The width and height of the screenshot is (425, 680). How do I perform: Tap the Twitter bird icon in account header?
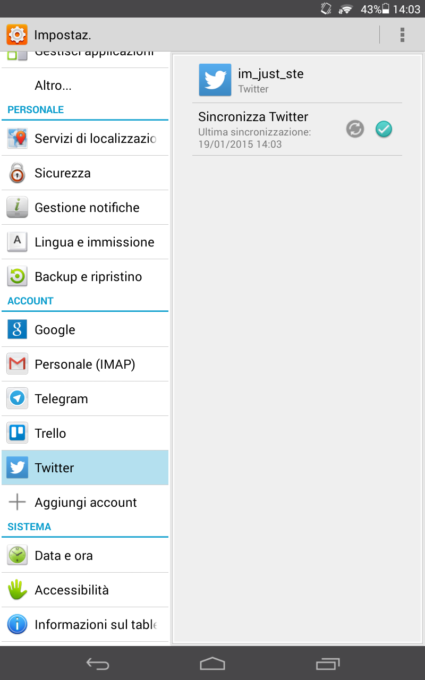coord(215,80)
